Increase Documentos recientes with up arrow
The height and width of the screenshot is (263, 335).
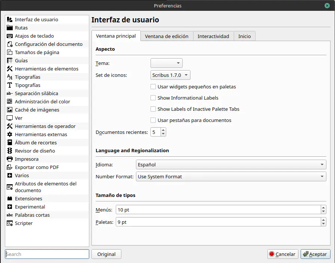[164, 130]
